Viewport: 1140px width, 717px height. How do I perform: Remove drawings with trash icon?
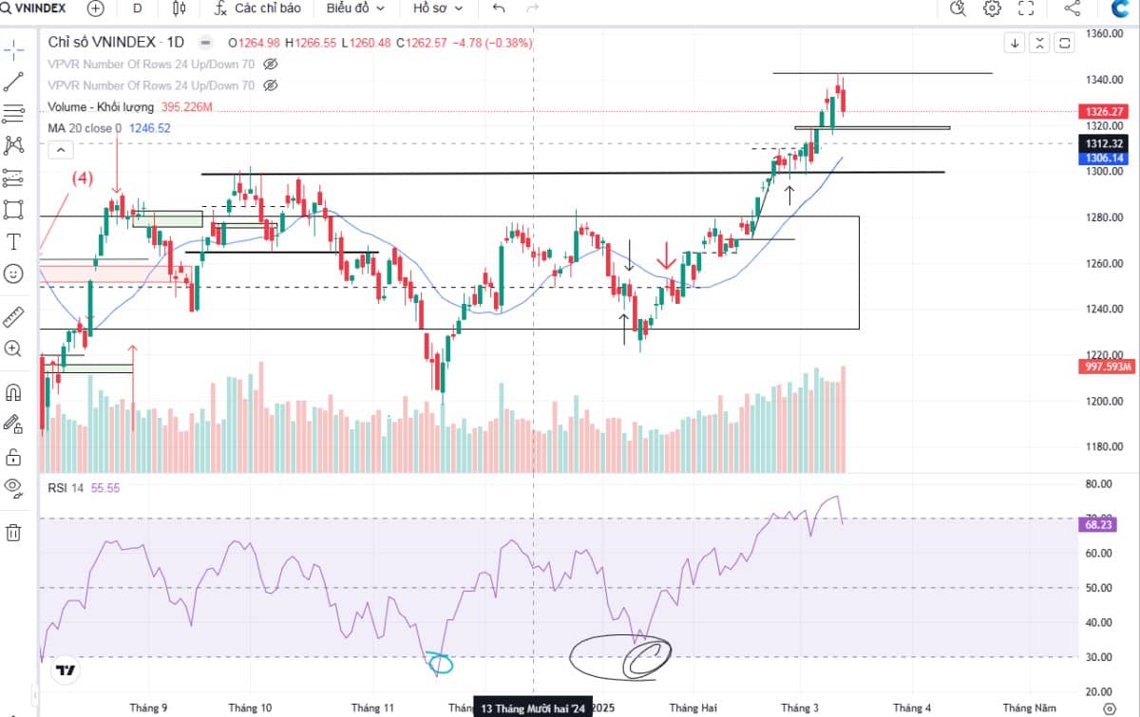point(13,532)
